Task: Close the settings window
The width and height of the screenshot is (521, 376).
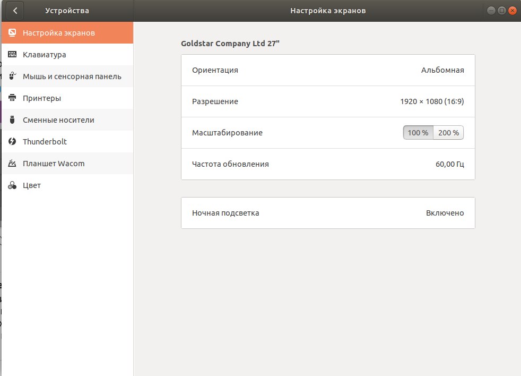Action: pyautogui.click(x=513, y=11)
